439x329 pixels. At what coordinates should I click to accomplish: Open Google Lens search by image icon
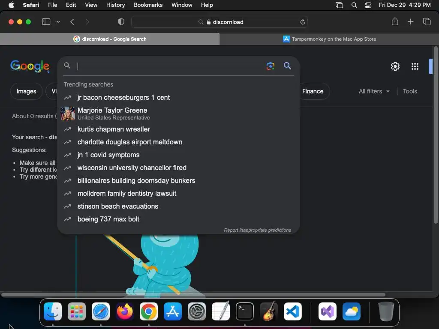pos(270,66)
